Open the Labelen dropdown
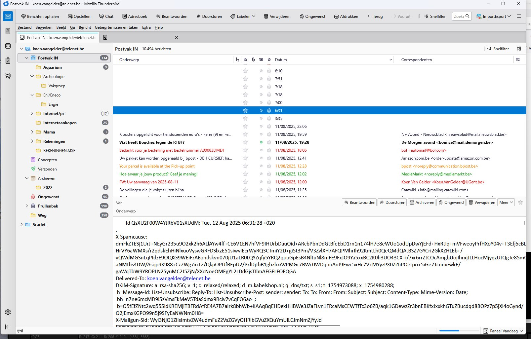This screenshot has height=339, width=531. (x=243, y=17)
